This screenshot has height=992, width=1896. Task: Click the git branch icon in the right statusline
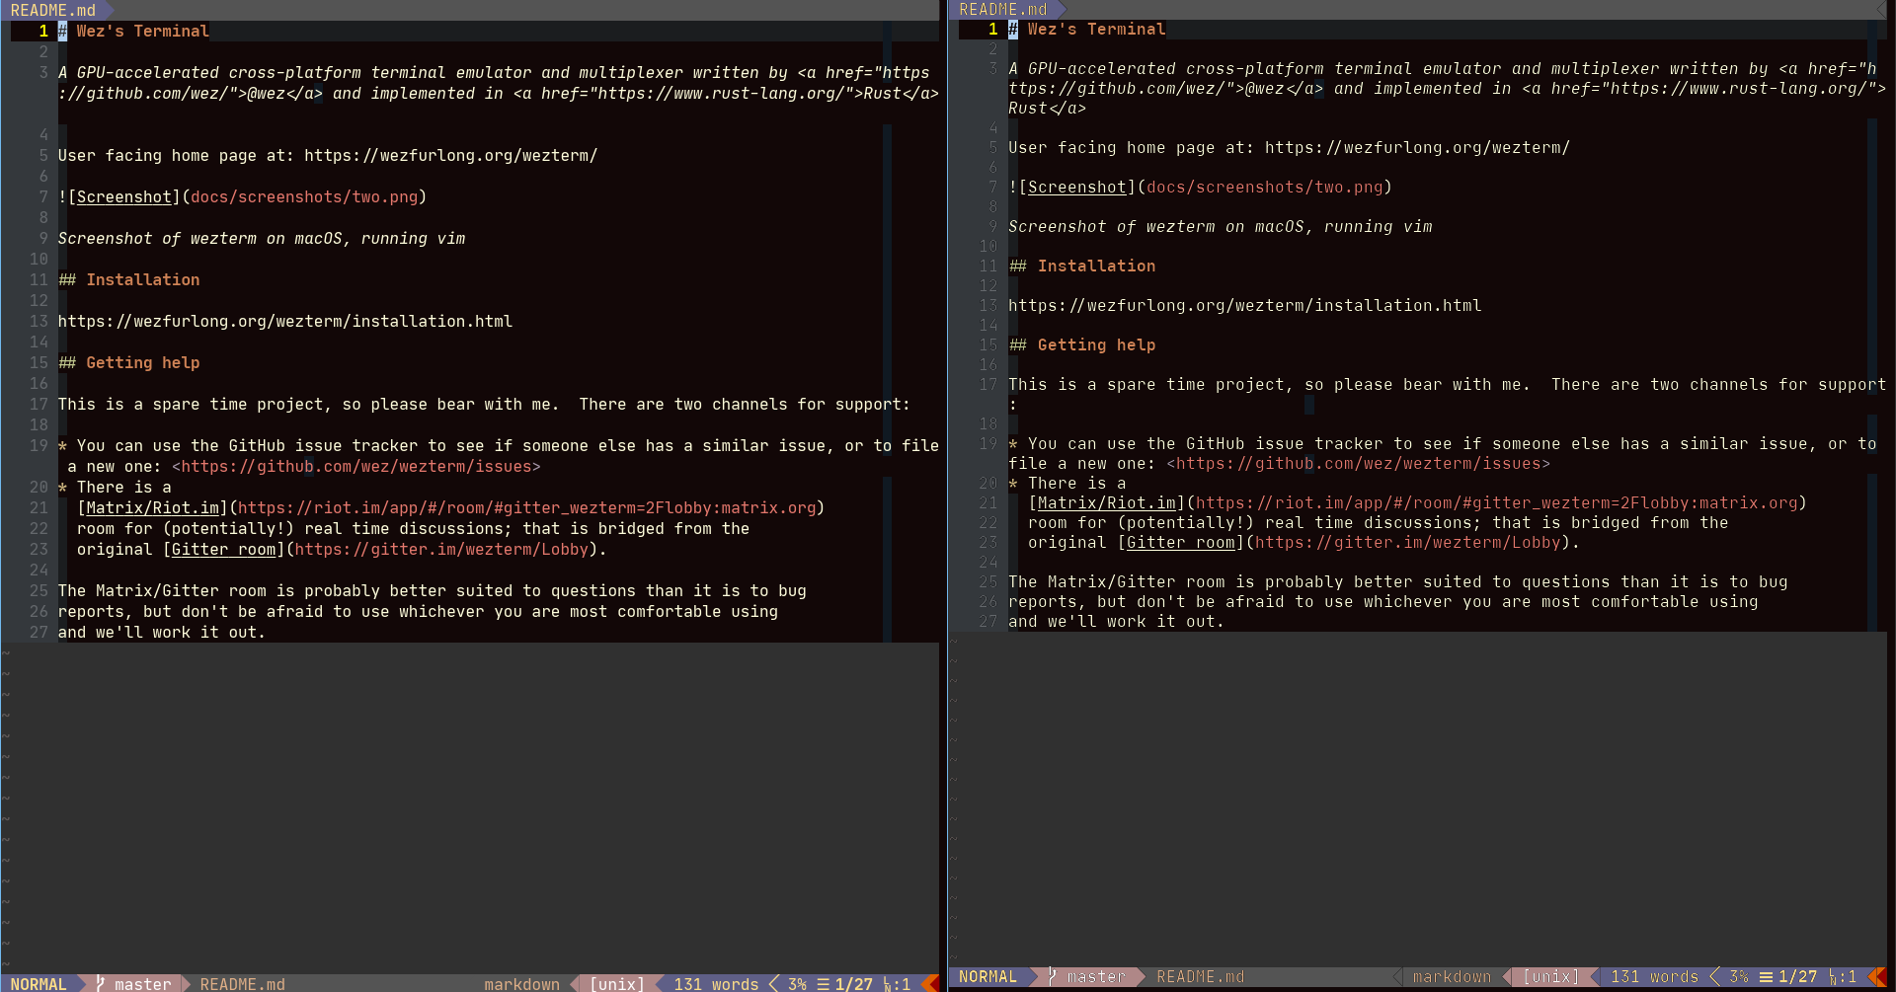click(1052, 976)
